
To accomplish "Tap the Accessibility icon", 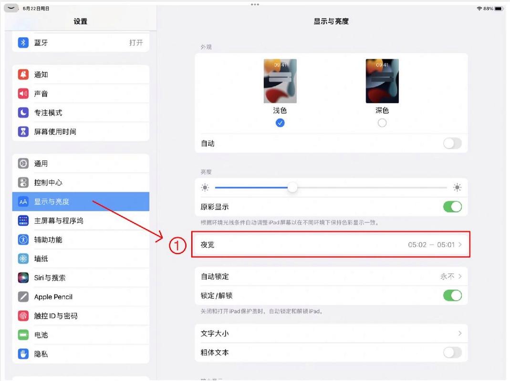I will point(23,240).
